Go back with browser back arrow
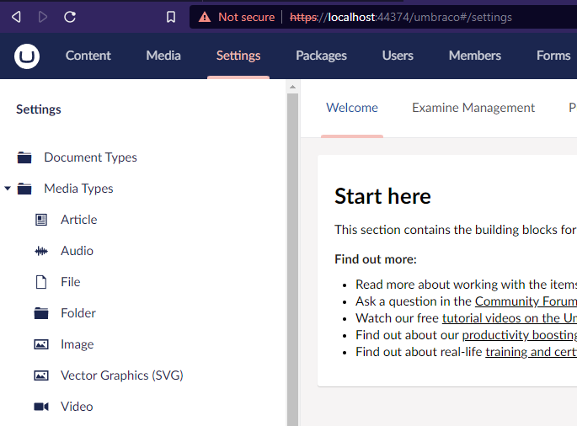This screenshot has width=577, height=426. [16, 17]
